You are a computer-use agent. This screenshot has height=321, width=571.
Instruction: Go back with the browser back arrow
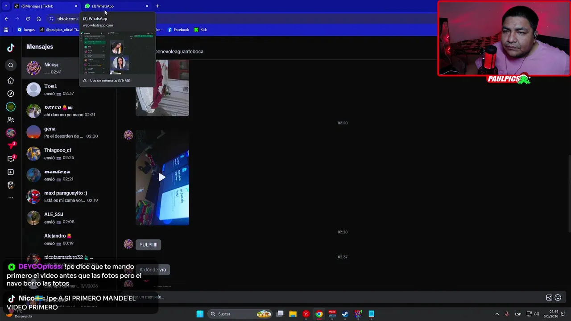[x=6, y=19]
